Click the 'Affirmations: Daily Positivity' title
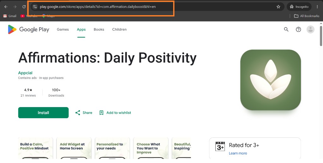 (x=107, y=58)
